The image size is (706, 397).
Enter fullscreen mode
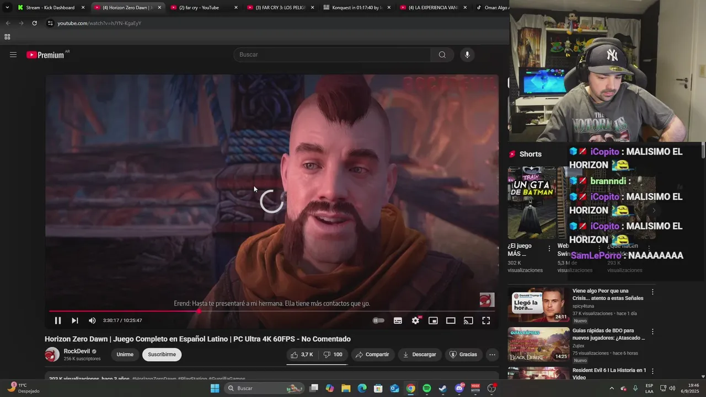point(486,320)
